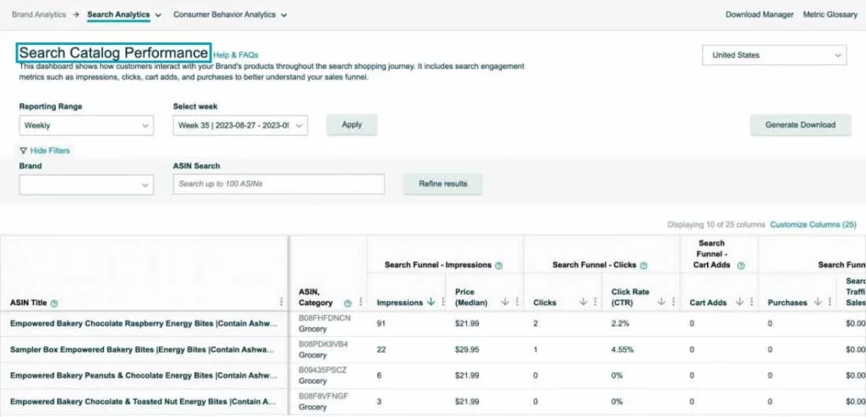Click the Impressions column sort arrow
Image resolution: width=866 pixels, height=417 pixels.
pos(431,302)
